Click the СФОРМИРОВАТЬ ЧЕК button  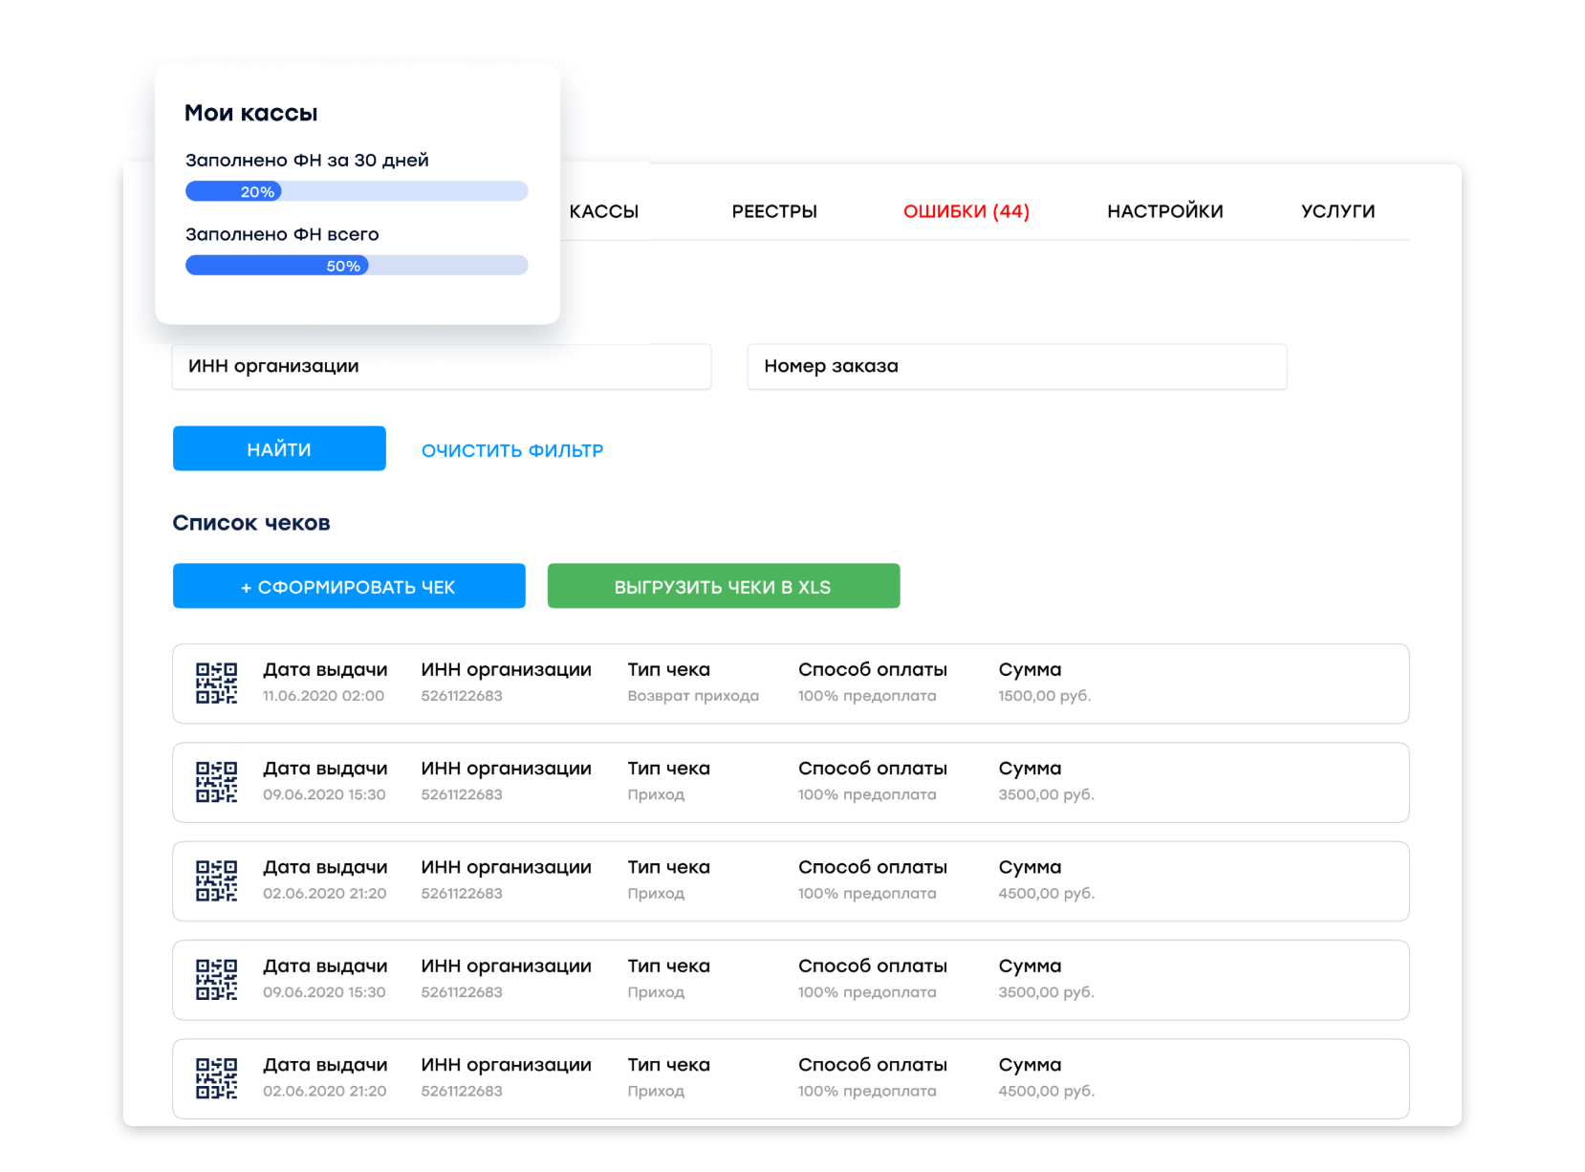click(349, 586)
